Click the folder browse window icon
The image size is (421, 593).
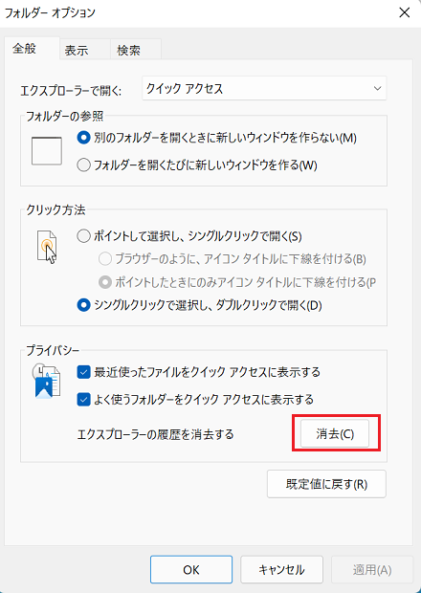[x=47, y=151]
